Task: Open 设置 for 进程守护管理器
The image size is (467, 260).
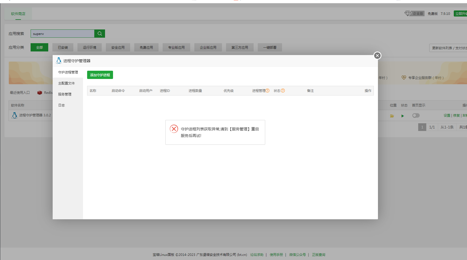Action: (447, 116)
